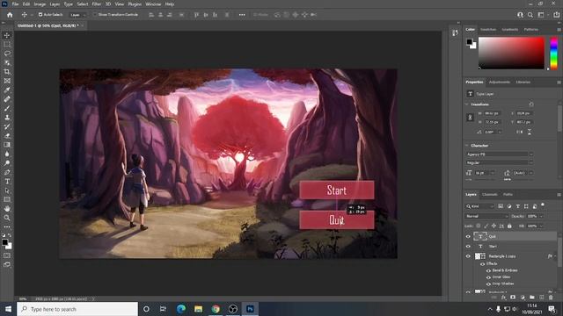The height and width of the screenshot is (316, 563).
Task: Collapse the Transform section
Action: pos(467,104)
